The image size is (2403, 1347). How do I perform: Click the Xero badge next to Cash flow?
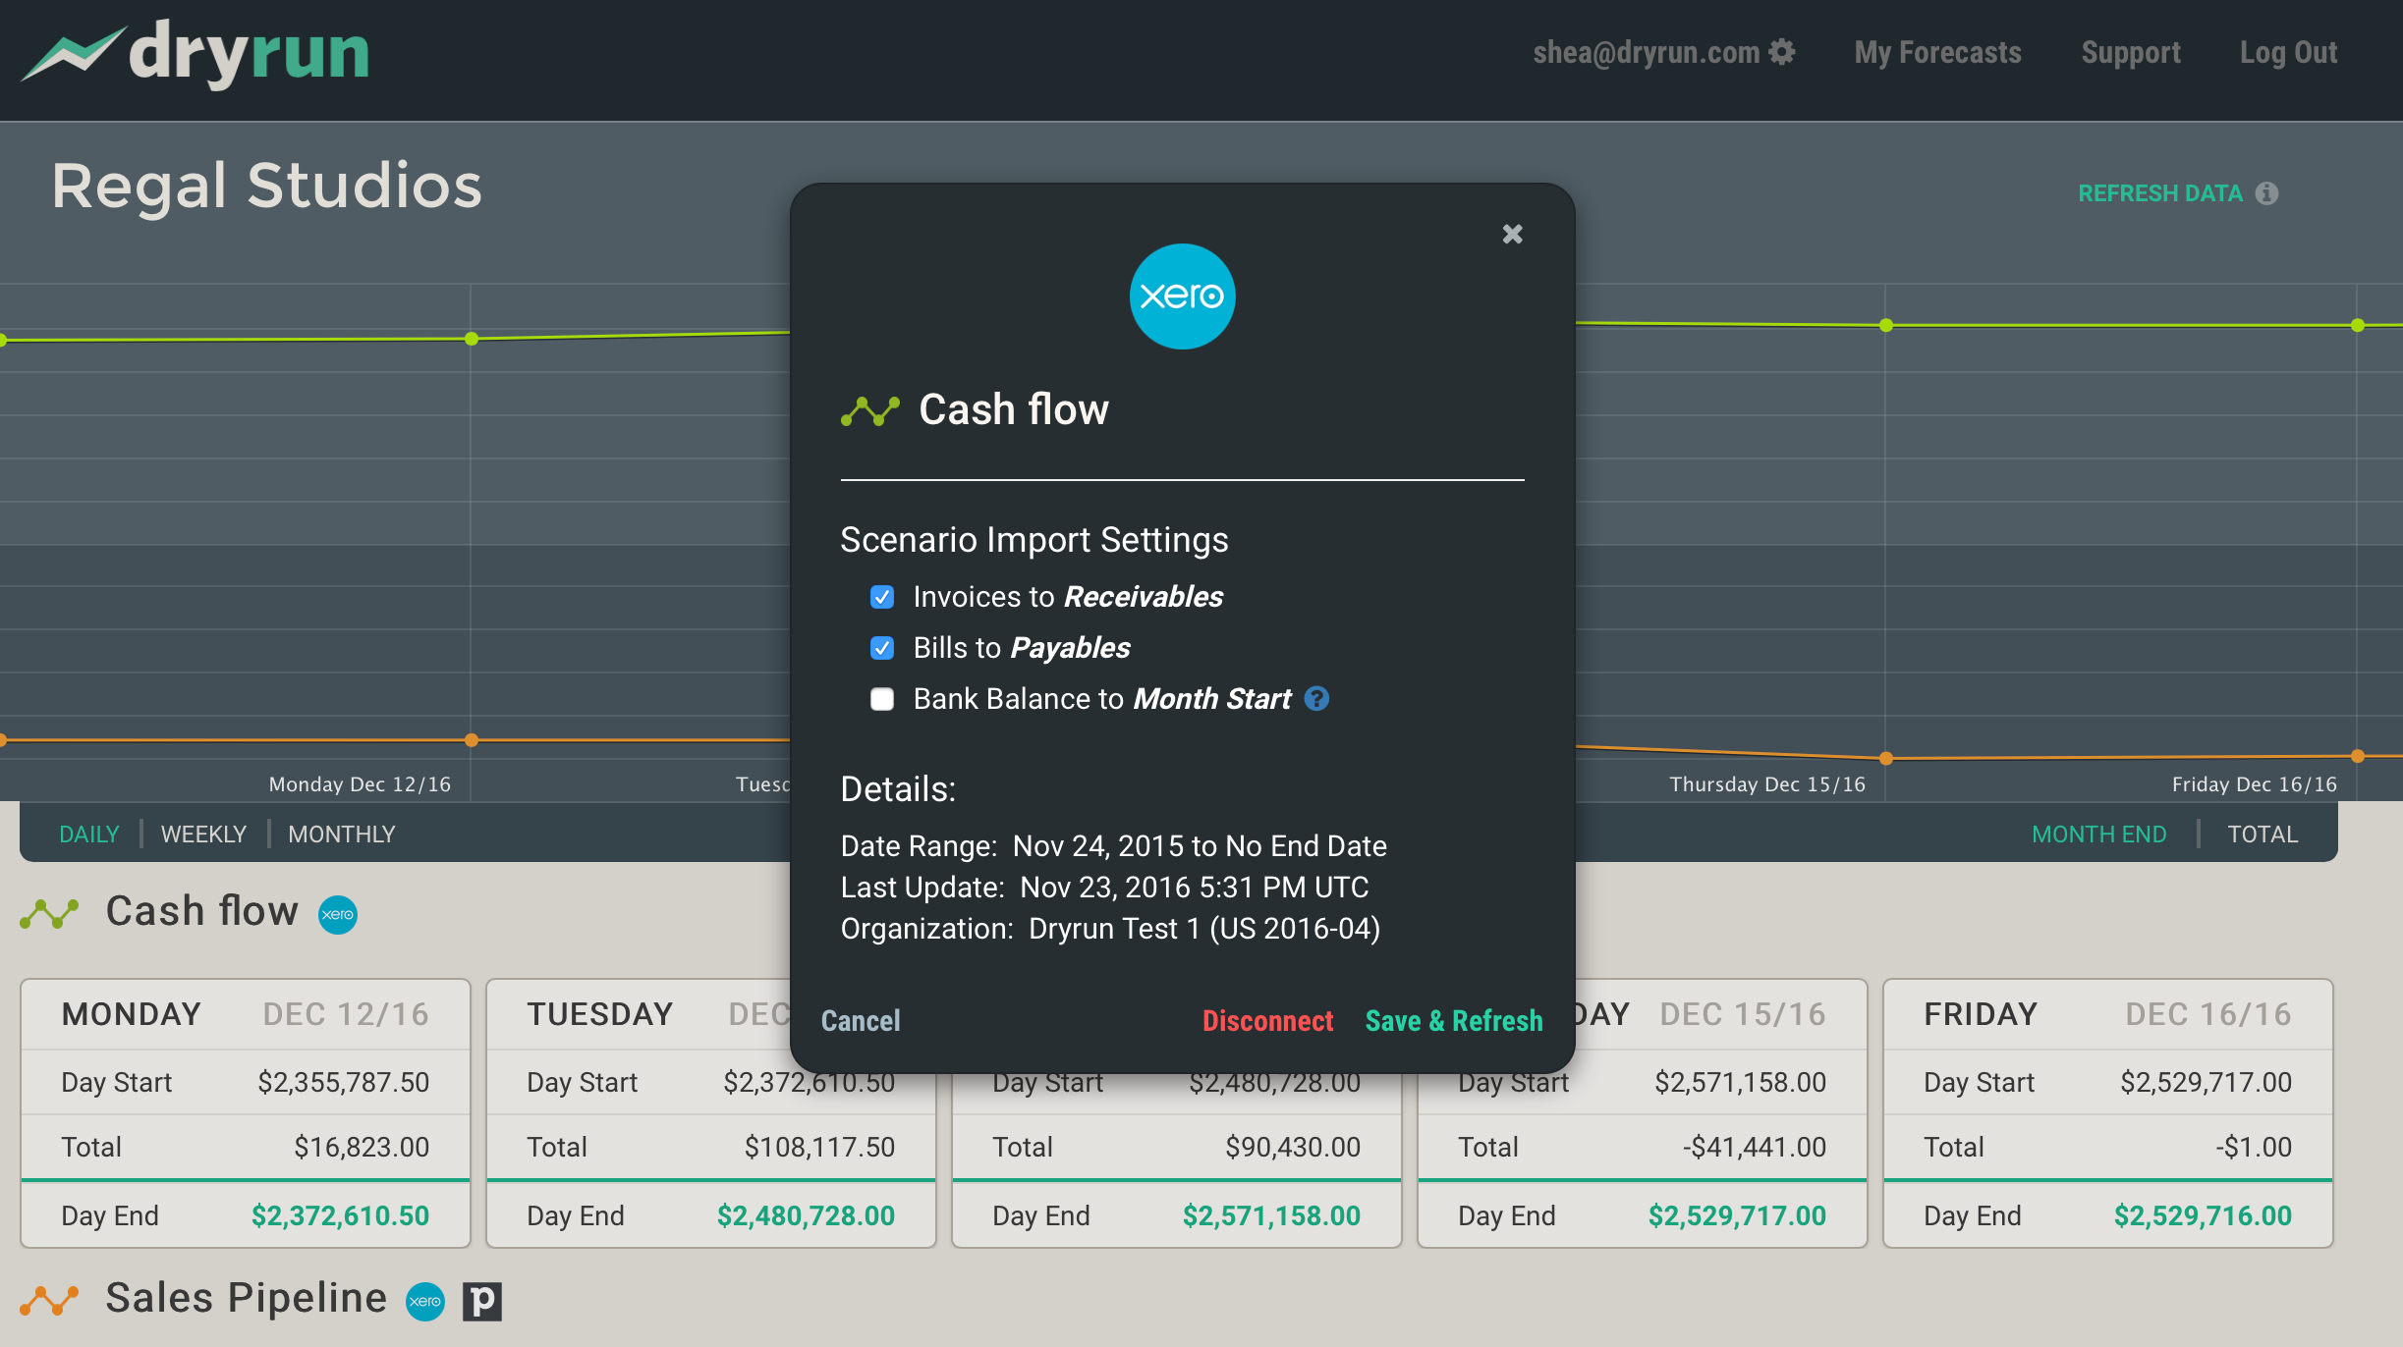click(x=338, y=914)
